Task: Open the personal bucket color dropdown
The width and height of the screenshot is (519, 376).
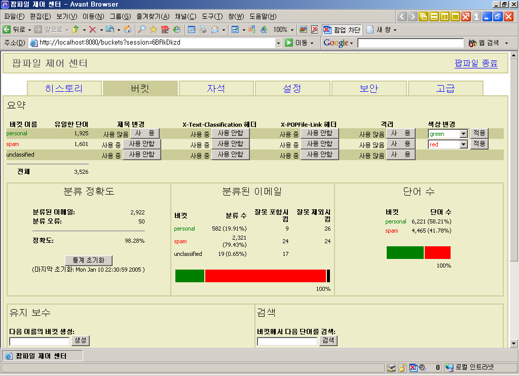Action: point(463,134)
